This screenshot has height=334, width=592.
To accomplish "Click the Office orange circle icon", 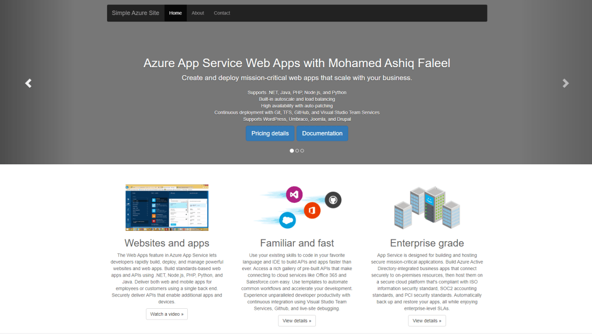I will point(312,210).
